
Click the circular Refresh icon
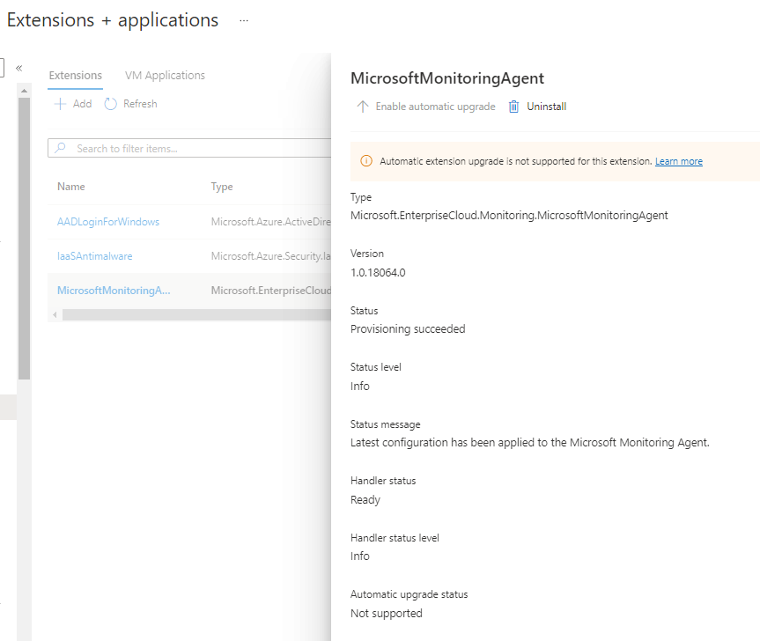[110, 104]
